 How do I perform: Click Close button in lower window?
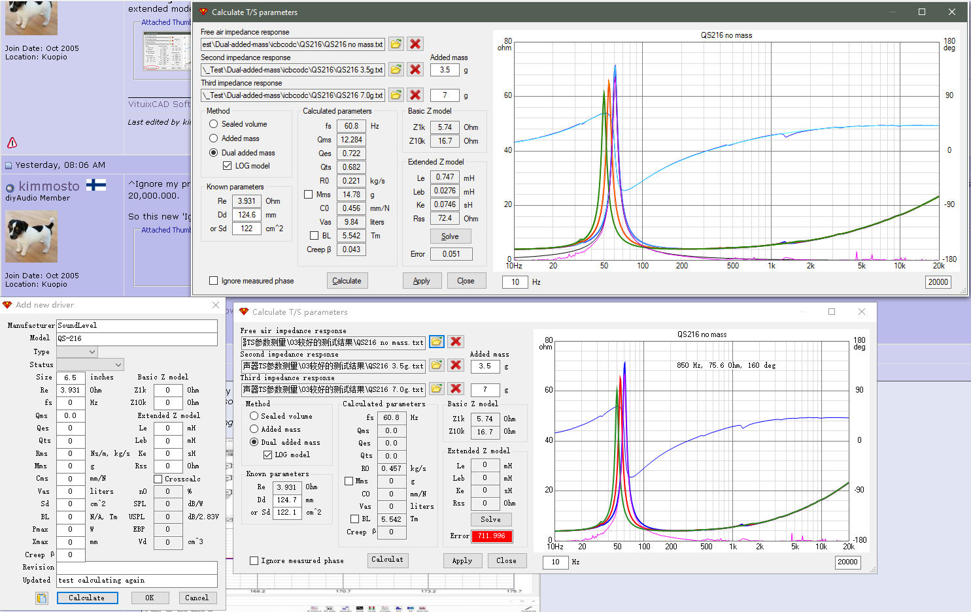[x=507, y=560]
